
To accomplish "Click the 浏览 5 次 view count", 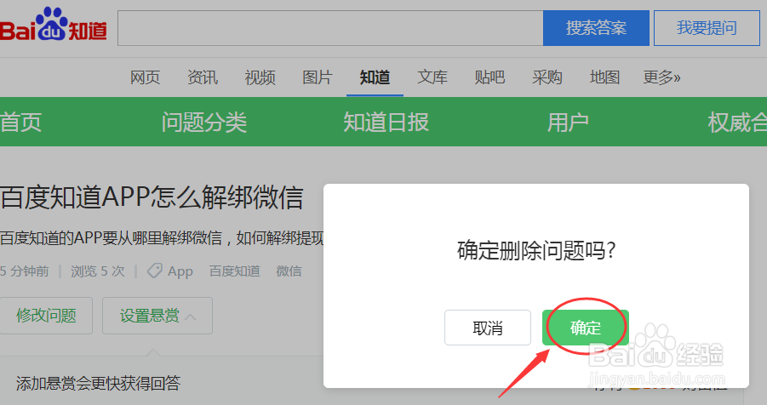I will pyautogui.click(x=98, y=271).
